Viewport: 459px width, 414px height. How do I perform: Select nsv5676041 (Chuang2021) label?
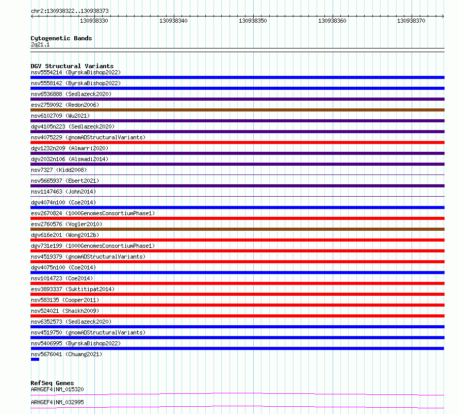(67, 354)
